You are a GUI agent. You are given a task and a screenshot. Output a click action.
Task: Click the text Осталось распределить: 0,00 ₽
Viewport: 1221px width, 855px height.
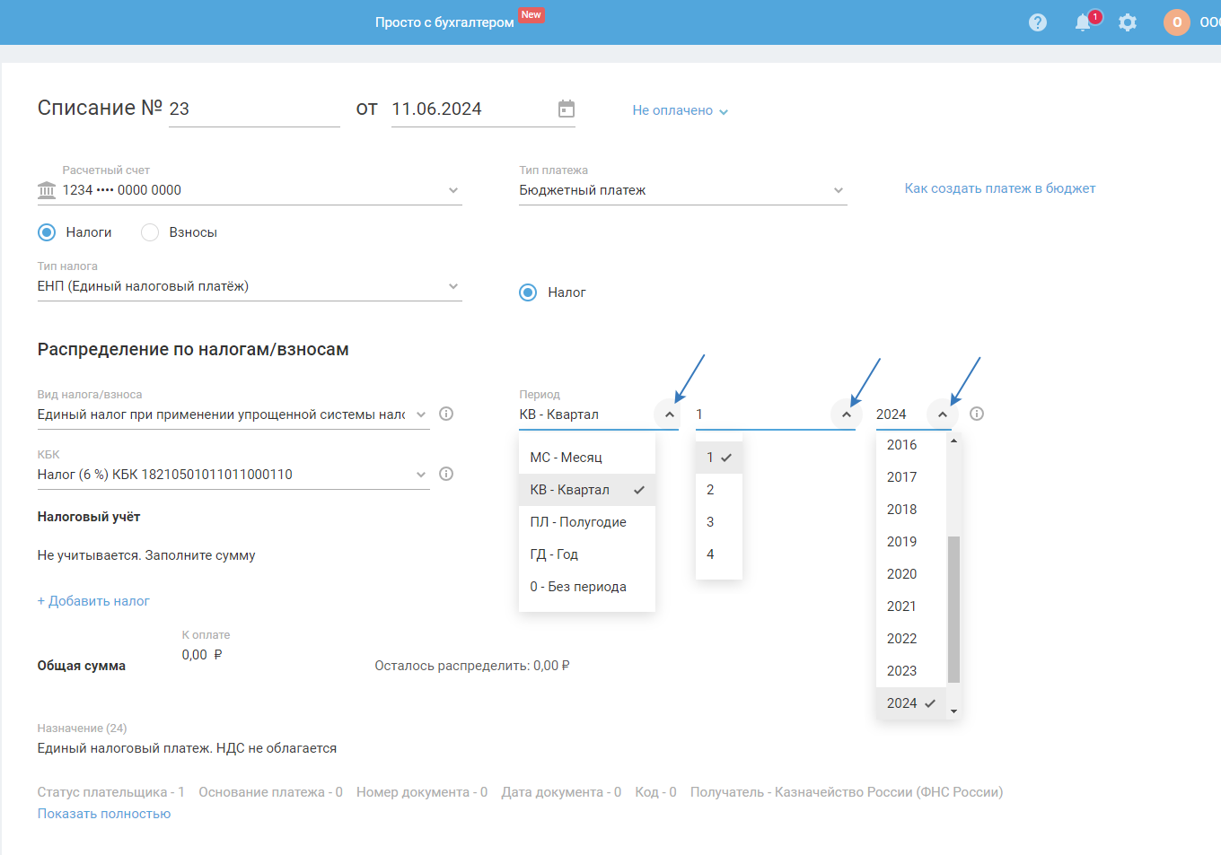tap(472, 666)
